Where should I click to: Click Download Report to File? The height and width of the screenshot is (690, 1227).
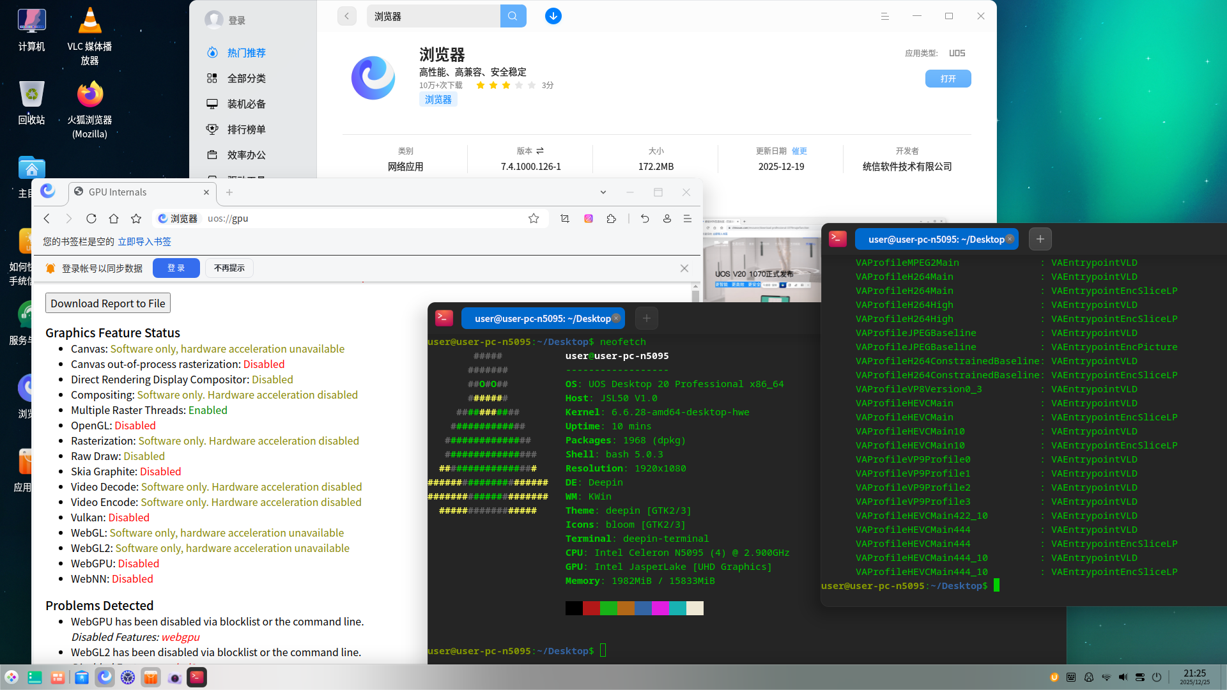(107, 303)
